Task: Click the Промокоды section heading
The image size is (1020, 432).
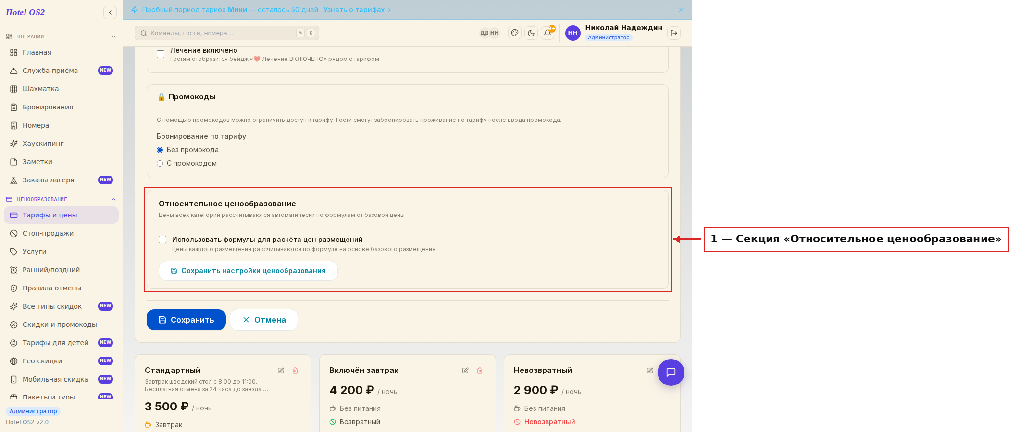Action: click(187, 97)
